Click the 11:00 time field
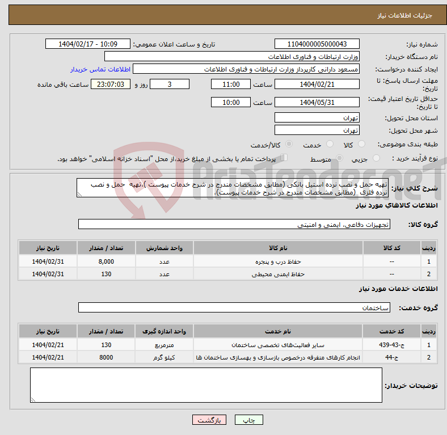The height and width of the screenshot is (435, 447). [231, 84]
